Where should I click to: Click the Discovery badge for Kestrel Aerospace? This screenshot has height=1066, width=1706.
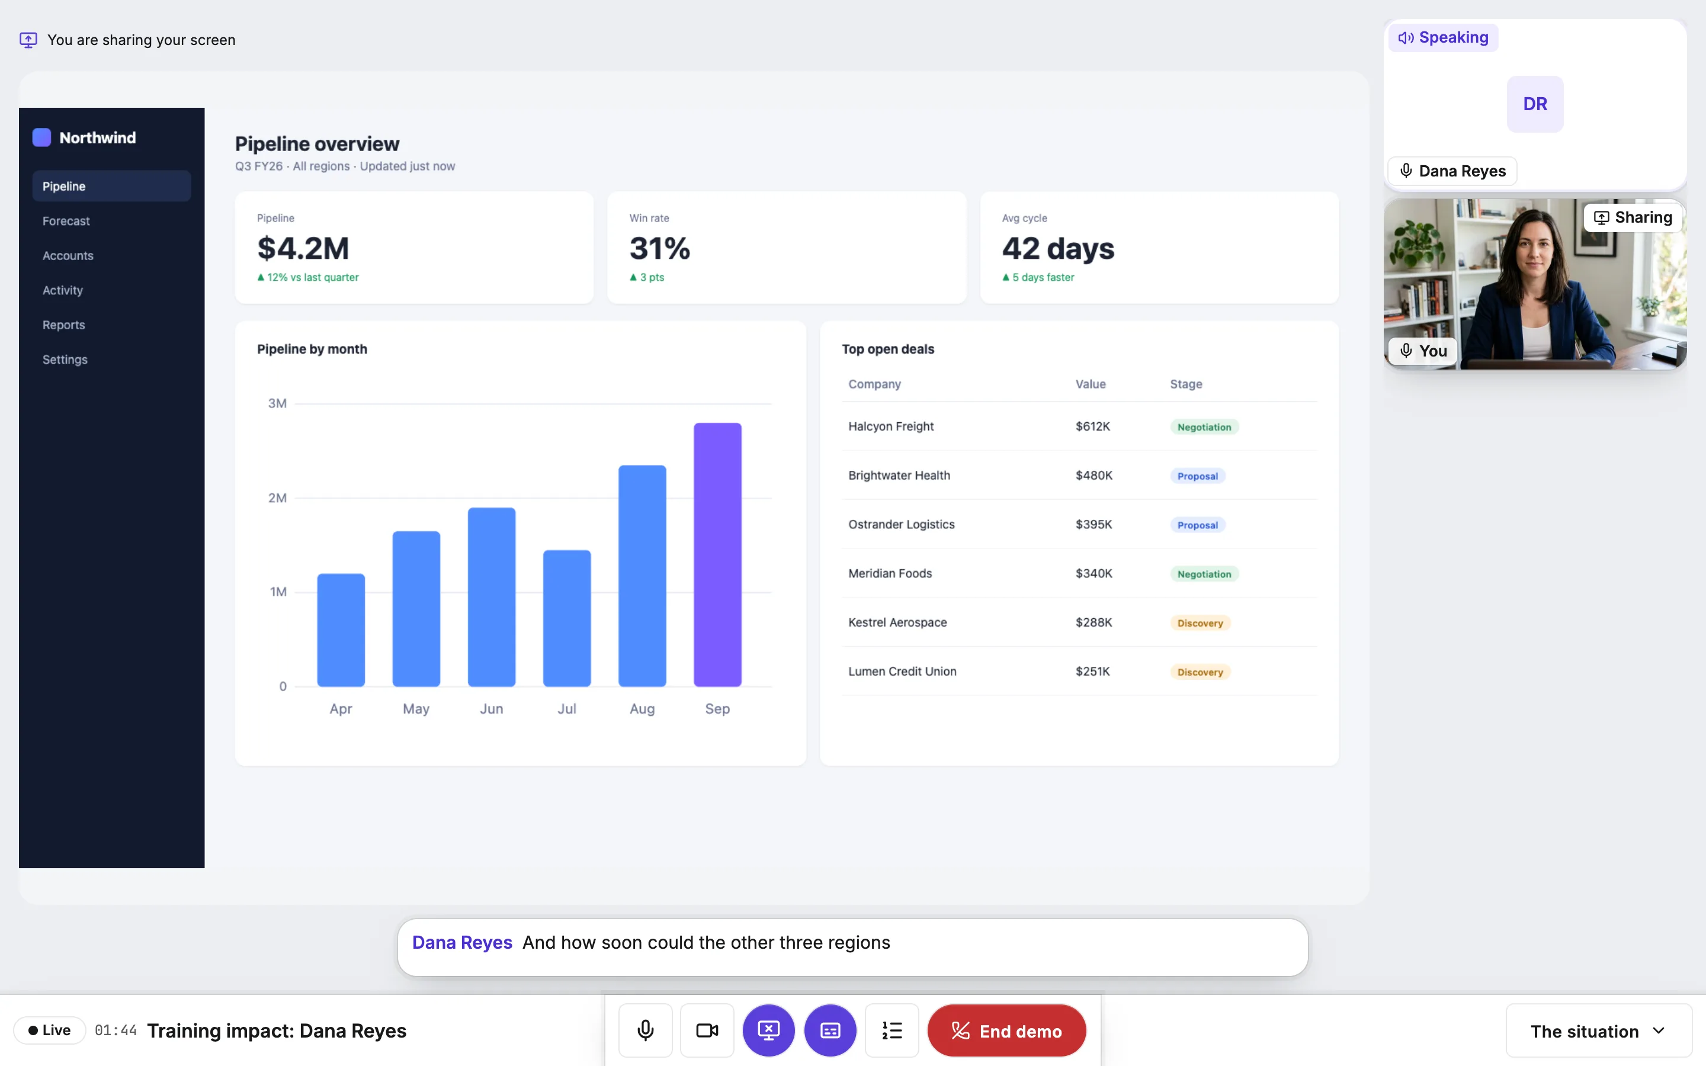point(1200,622)
